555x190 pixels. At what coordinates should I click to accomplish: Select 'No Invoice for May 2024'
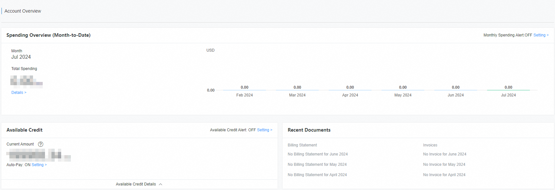(x=444, y=165)
